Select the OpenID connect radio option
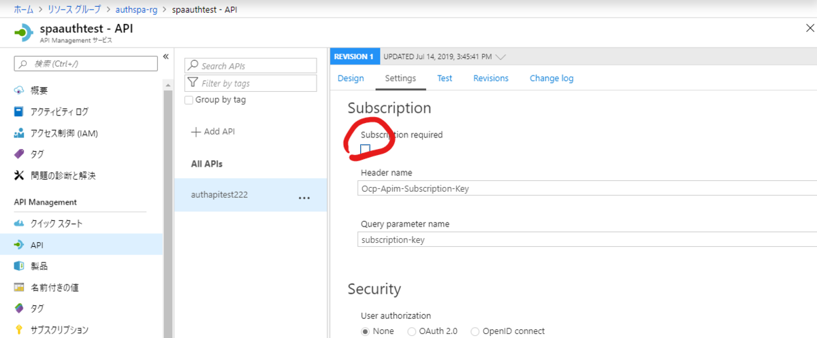817x338 pixels. click(x=475, y=331)
